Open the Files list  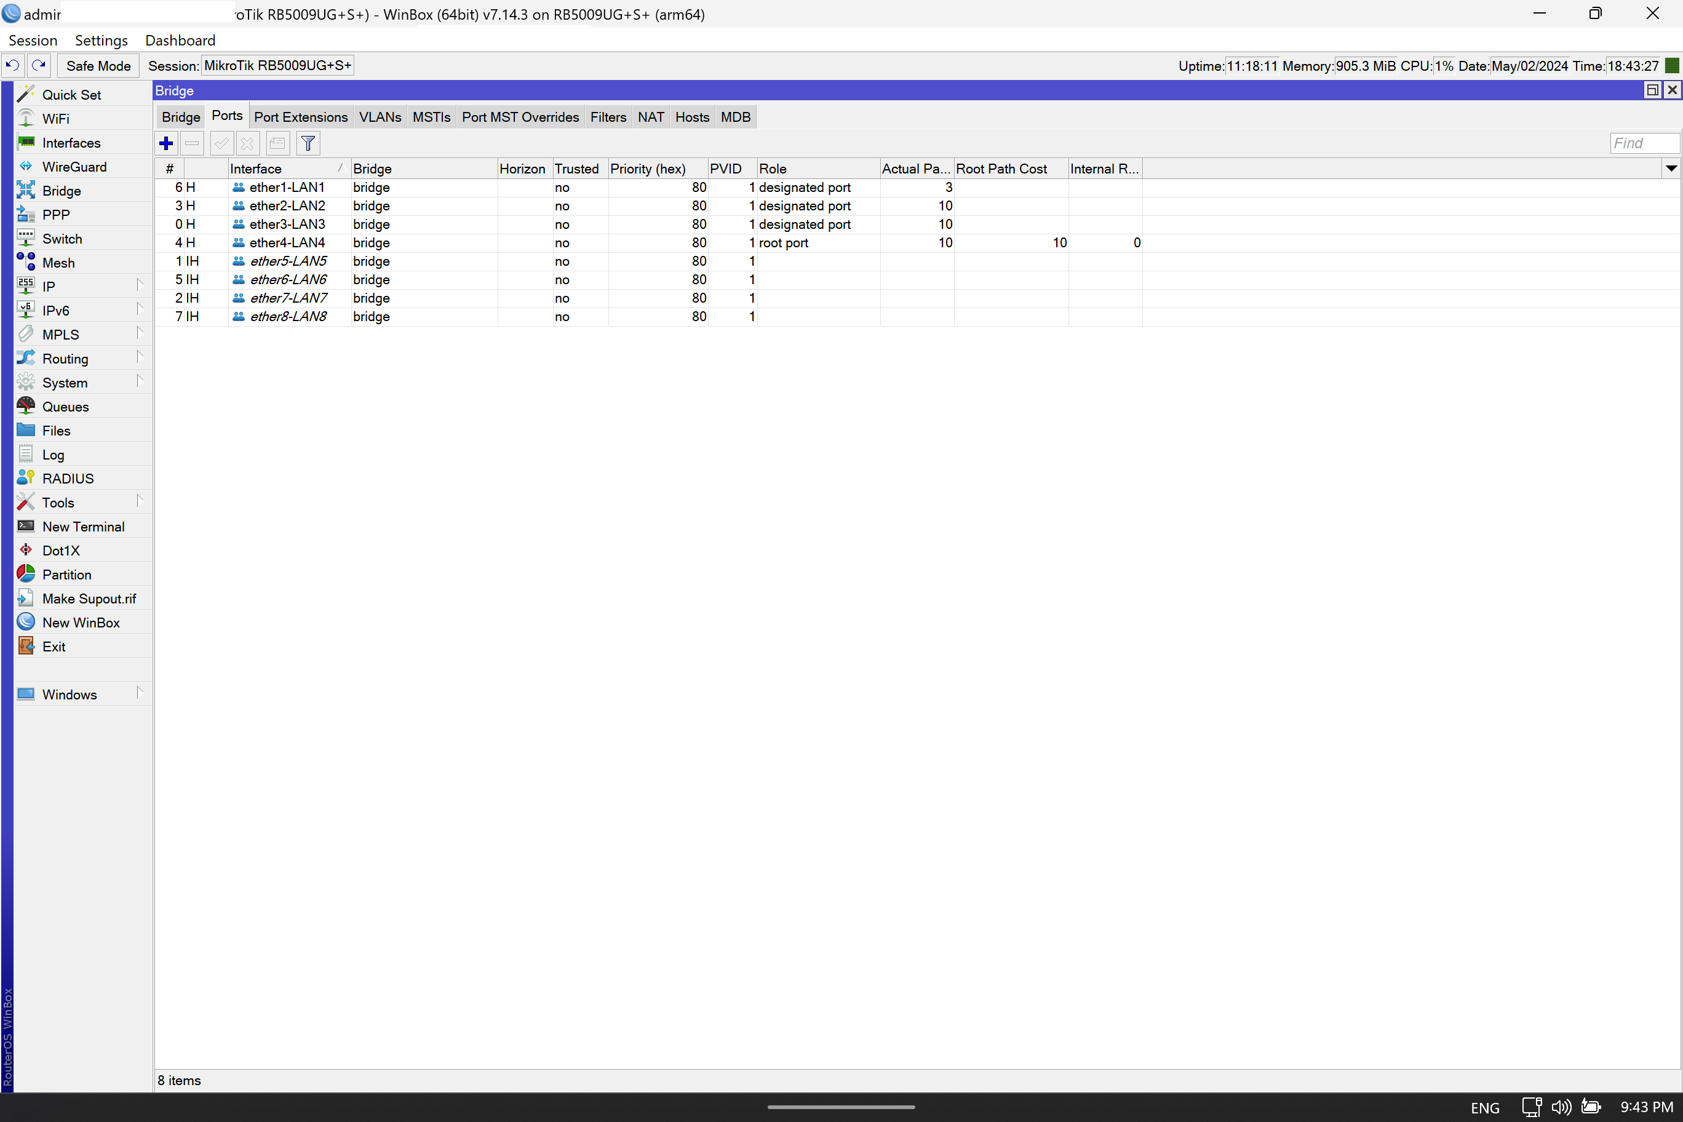[82, 431]
